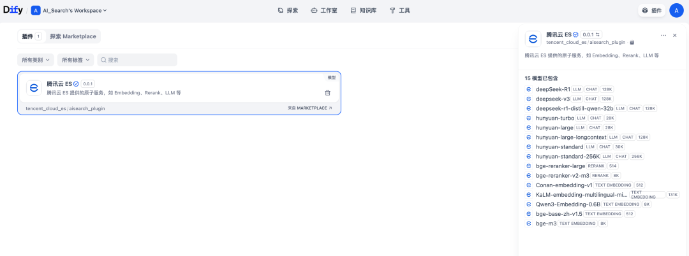Viewport: 689px width, 256px height.
Task: Switch version using 0.0.1 button in detail panel
Action: point(591,34)
